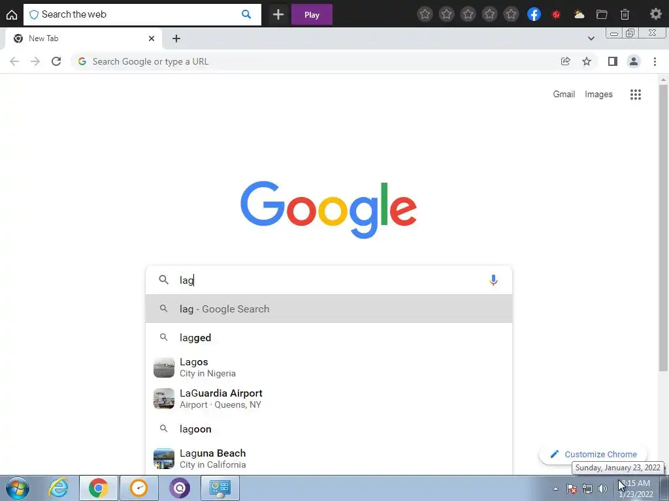Open the Chrome profile icon
Image resolution: width=669 pixels, height=501 pixels.
634,61
